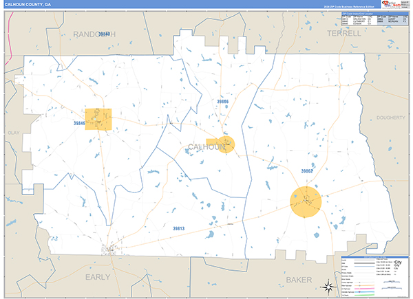Select the BAKER county label

click(299, 280)
